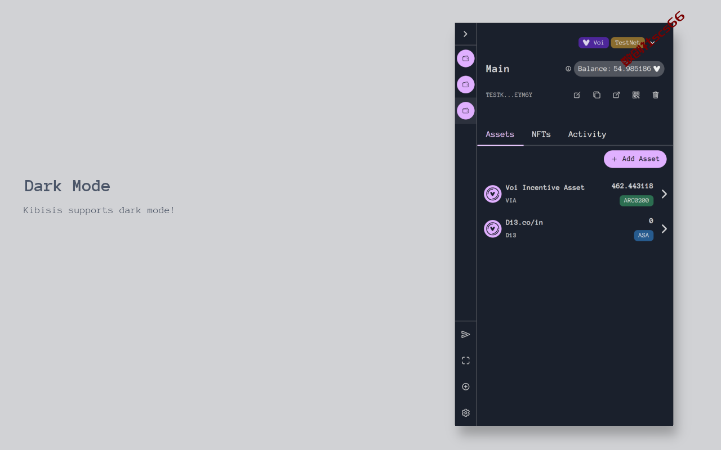721x450 pixels.
Task: Show the account QR code icon
Action: [636, 95]
